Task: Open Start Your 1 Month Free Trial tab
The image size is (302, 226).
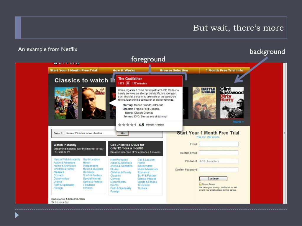Action: [73, 70]
